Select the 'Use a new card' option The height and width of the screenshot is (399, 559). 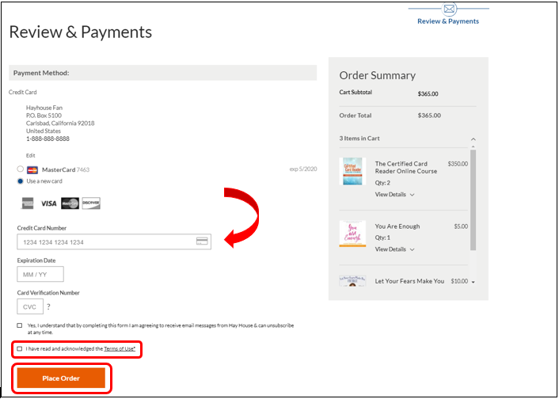pos(20,181)
